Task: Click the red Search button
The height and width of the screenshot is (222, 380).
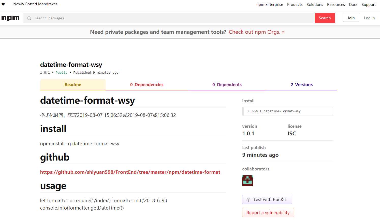Action: [325, 18]
